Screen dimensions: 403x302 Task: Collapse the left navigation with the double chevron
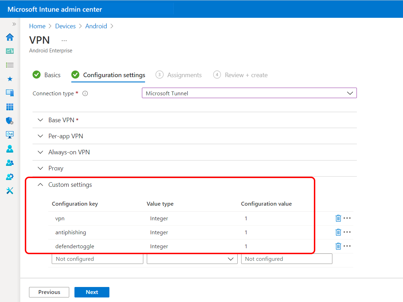click(14, 24)
